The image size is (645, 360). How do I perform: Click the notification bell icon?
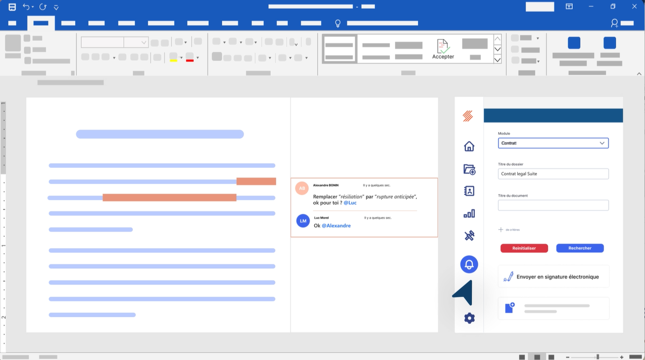click(469, 264)
